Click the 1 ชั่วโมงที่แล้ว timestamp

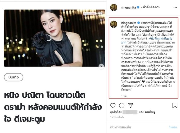pyautogui.click(x=117, y=117)
